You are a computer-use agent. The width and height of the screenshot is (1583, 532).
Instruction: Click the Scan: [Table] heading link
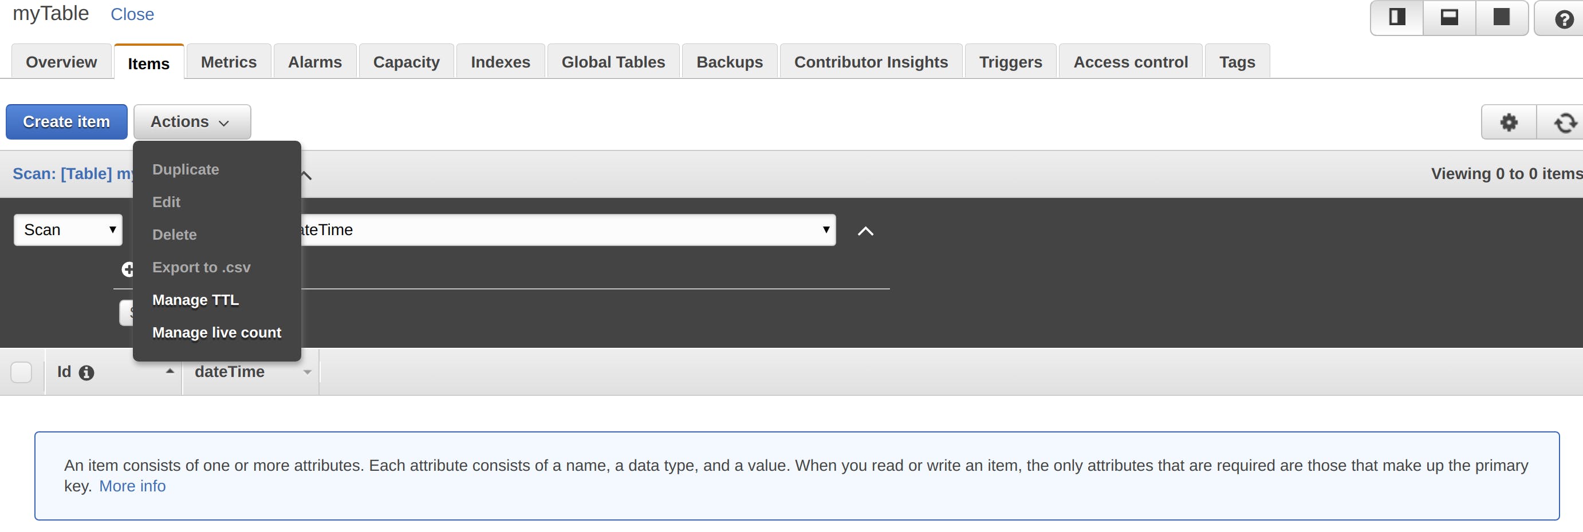click(73, 174)
